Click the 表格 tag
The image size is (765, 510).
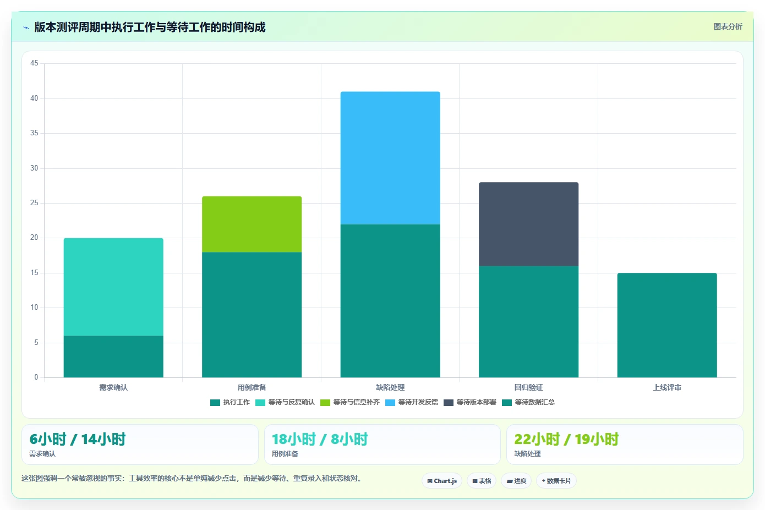coord(482,481)
